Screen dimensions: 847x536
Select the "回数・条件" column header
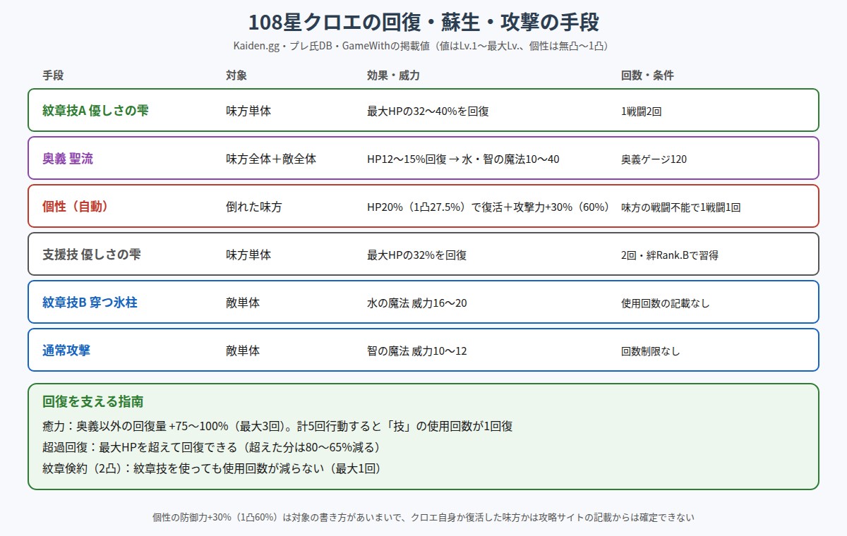coord(647,75)
